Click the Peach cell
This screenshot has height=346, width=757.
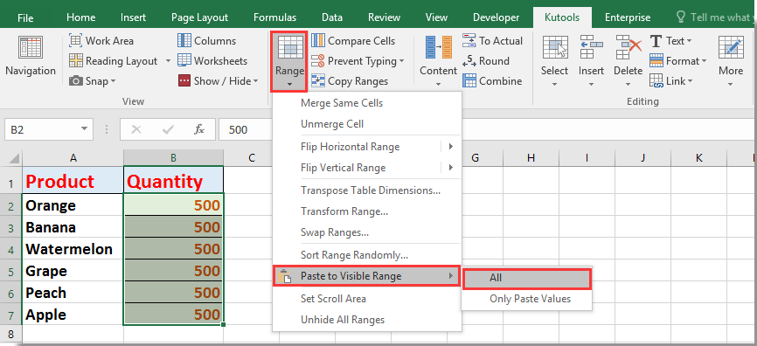click(x=73, y=293)
